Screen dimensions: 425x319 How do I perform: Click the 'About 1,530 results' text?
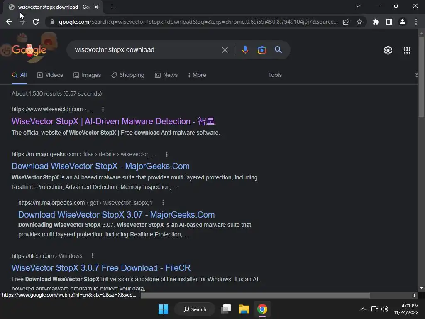(56, 93)
